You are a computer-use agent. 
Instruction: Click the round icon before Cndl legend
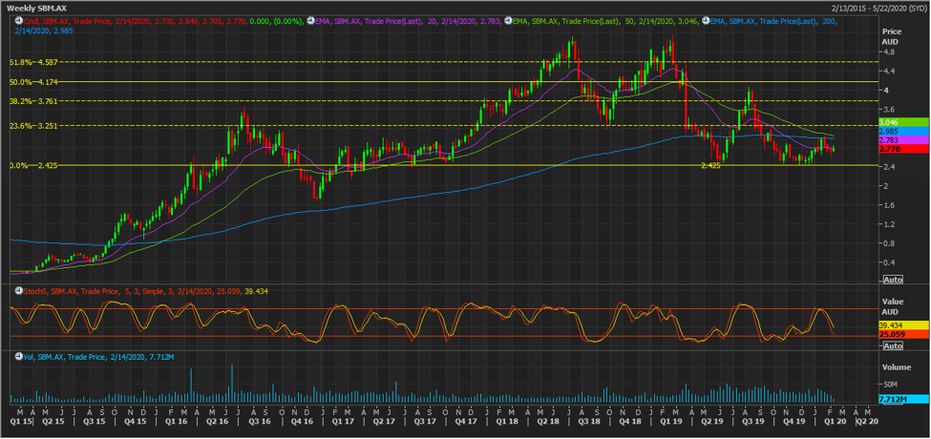tap(17, 21)
